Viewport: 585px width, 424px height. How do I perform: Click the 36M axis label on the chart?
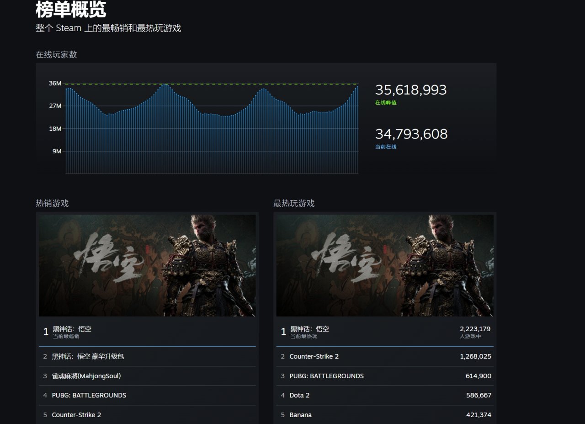(55, 83)
